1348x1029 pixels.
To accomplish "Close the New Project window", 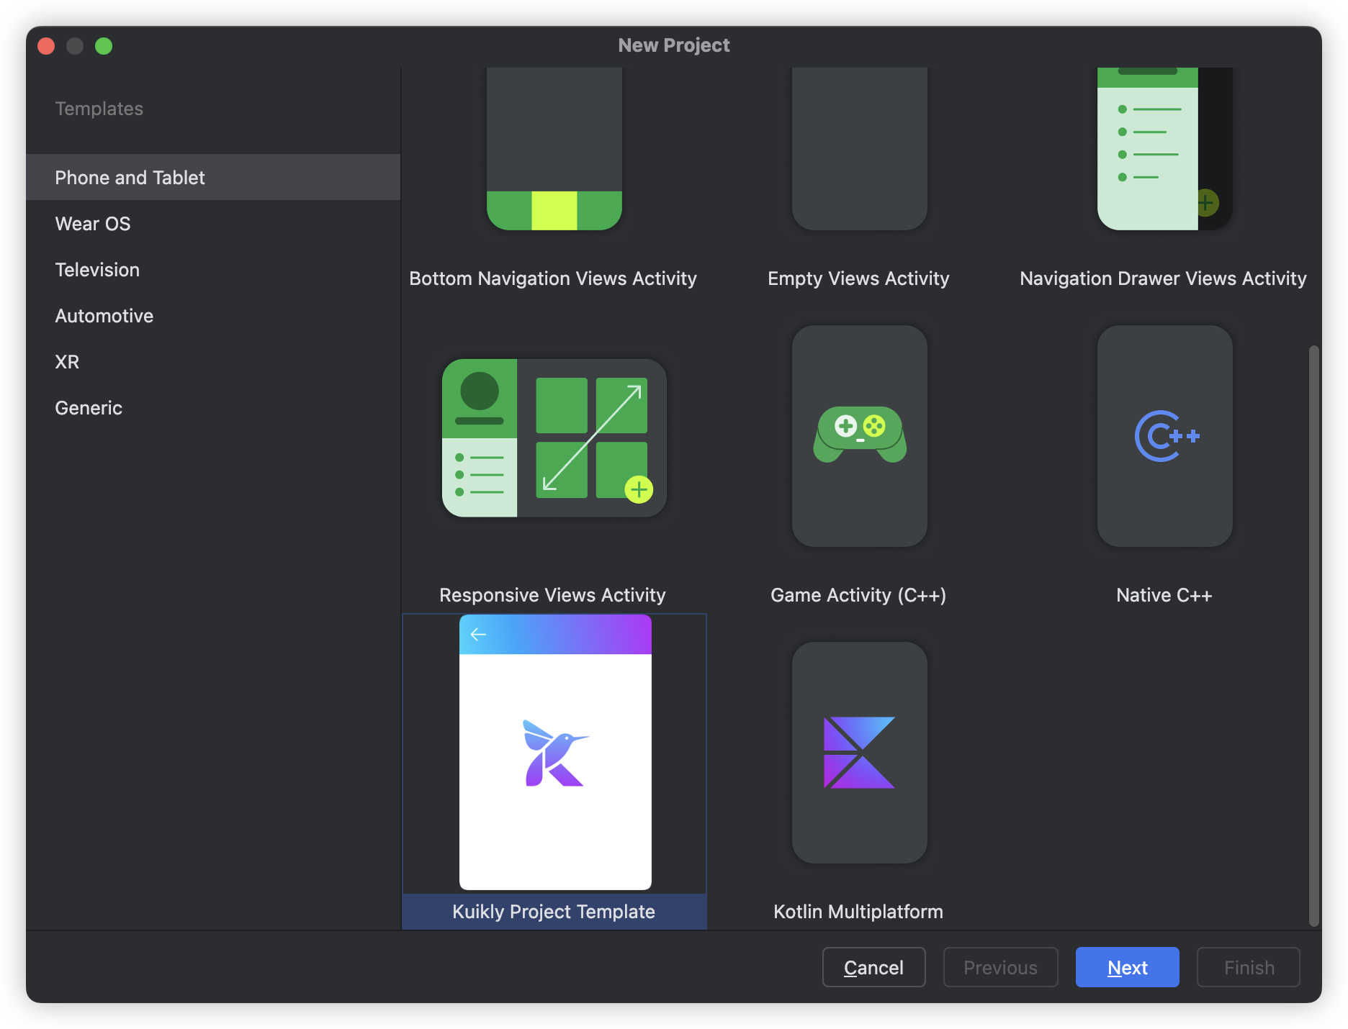I will tap(46, 46).
